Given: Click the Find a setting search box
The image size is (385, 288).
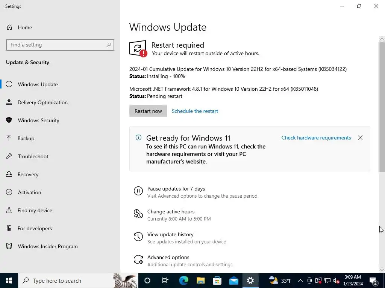Looking at the screenshot, I should pos(60,45).
